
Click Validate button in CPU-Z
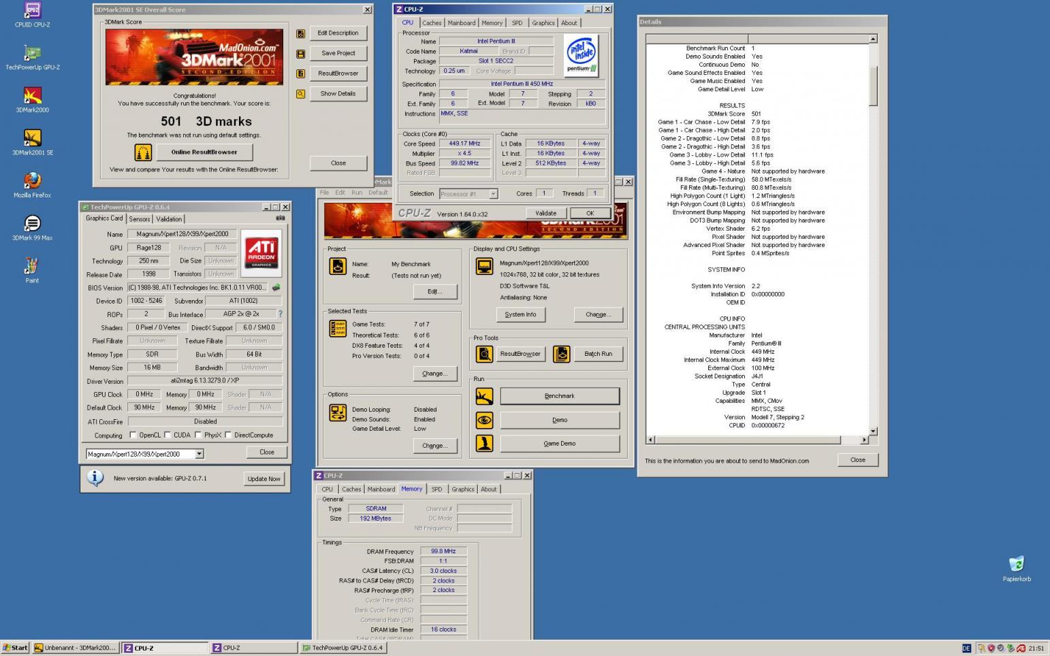point(546,214)
